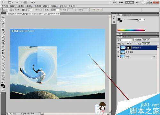Select the Blur tool
Screen dimensions: 160x115
(3, 56)
